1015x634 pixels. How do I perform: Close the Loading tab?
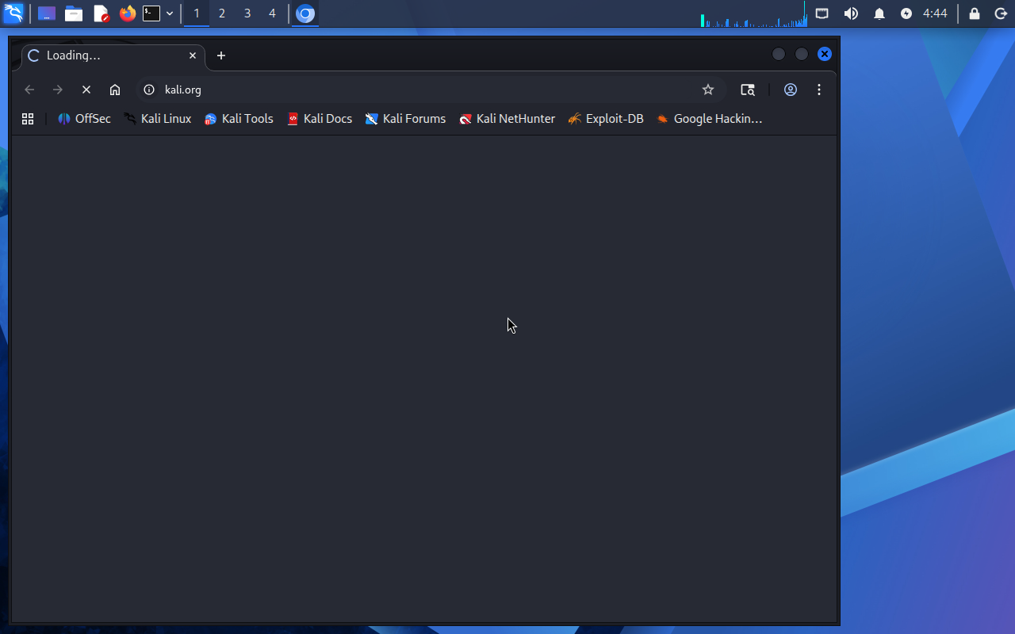(x=193, y=55)
